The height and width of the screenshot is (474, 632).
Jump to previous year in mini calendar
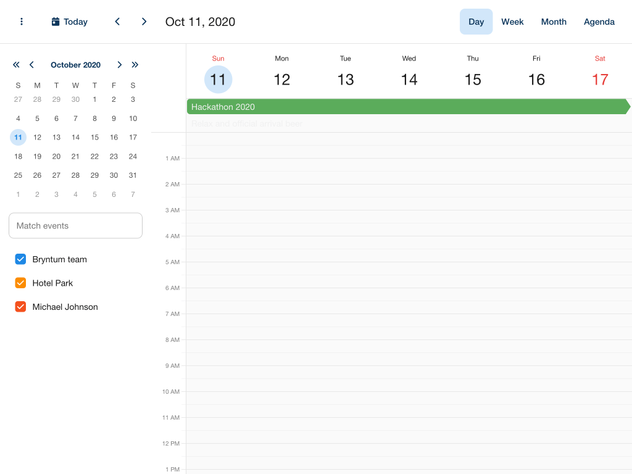pyautogui.click(x=16, y=65)
